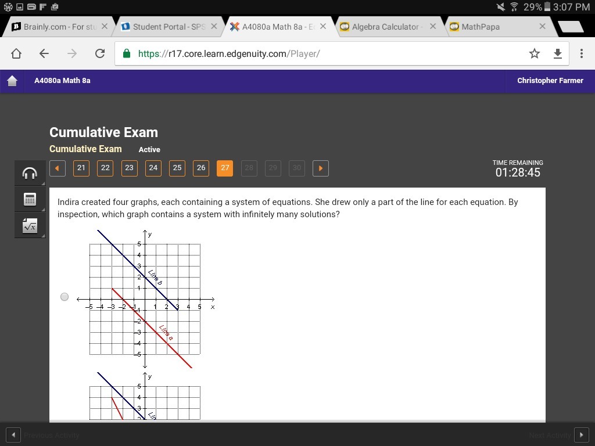The image size is (595, 446).
Task: Close the Algebra Calculator tab
Action: (433, 27)
